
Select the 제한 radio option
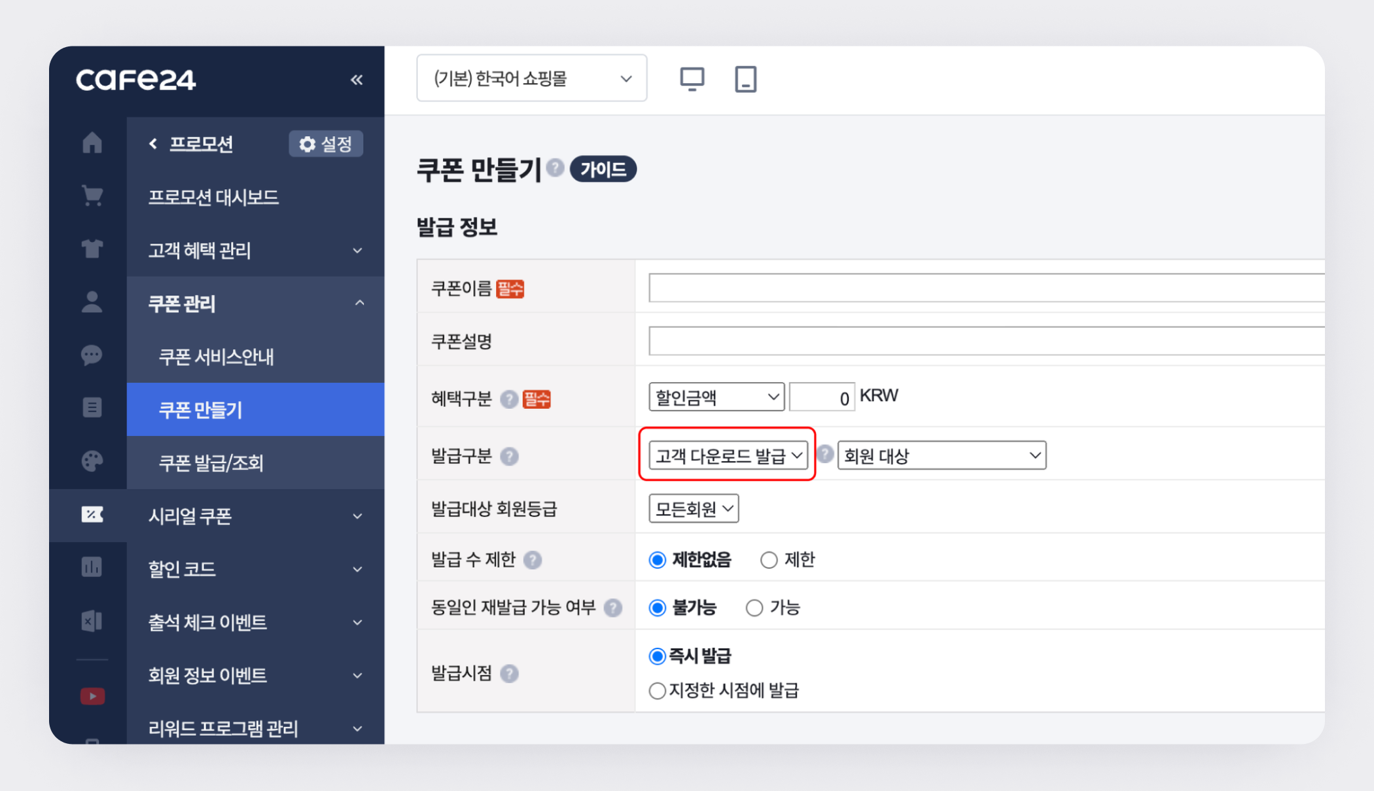769,560
